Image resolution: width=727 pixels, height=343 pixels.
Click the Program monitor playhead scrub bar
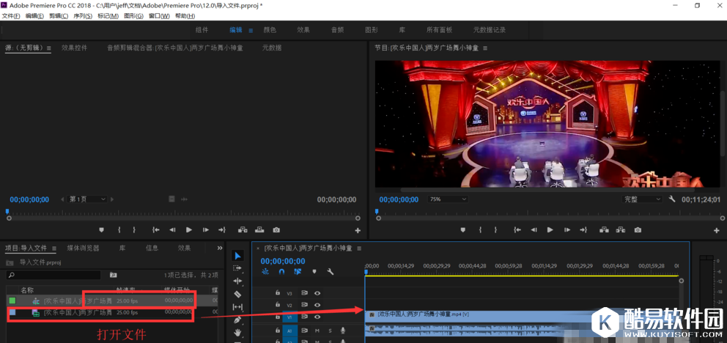point(513,212)
